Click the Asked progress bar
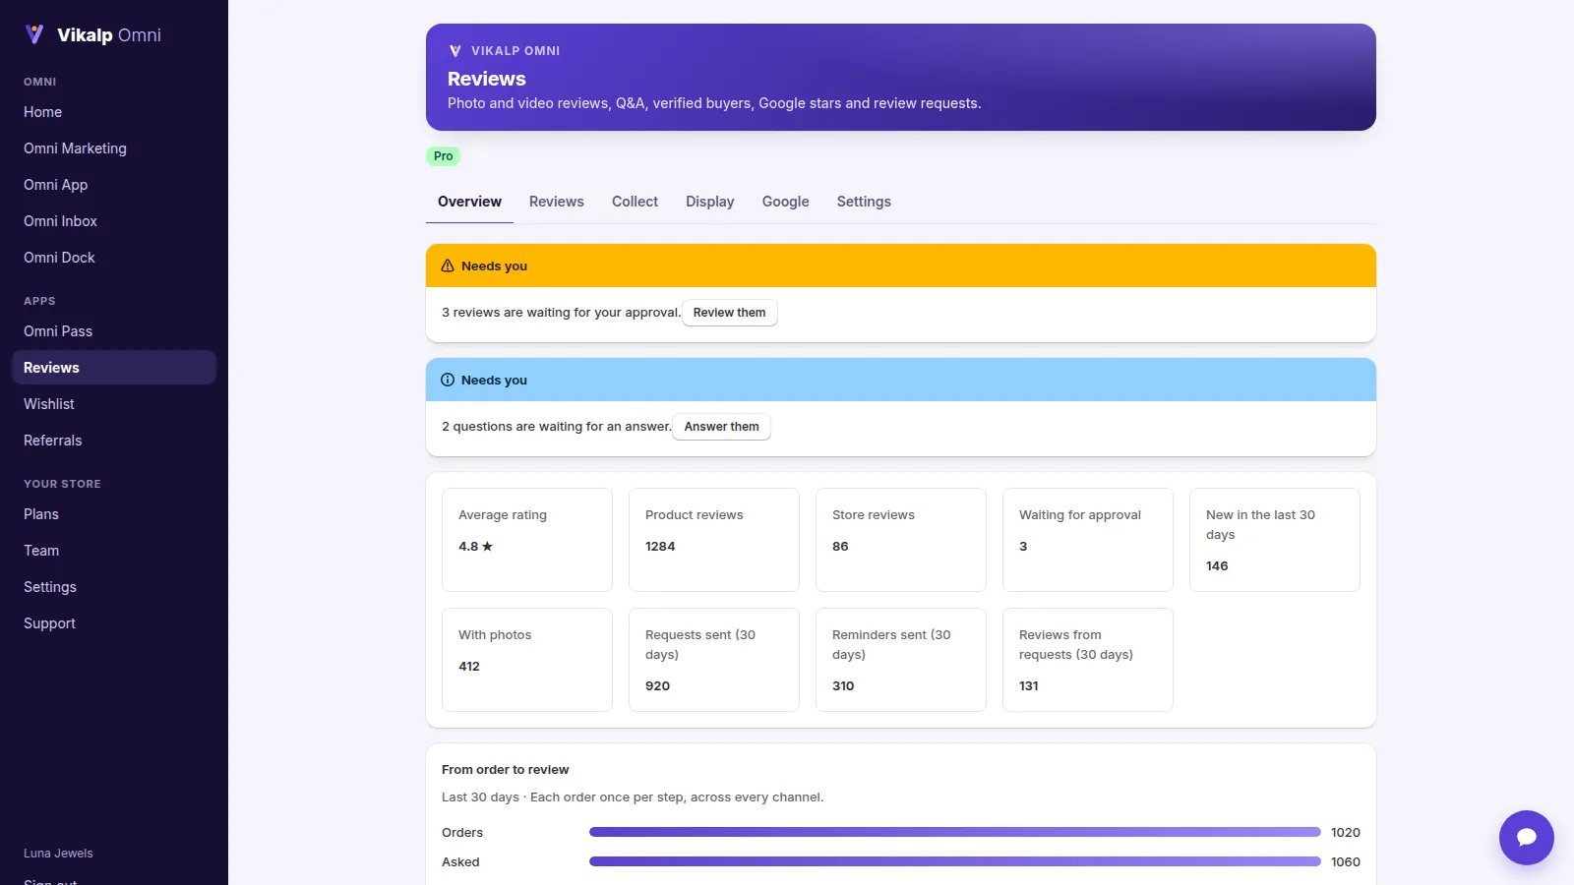The width and height of the screenshot is (1574, 885). 954,861
